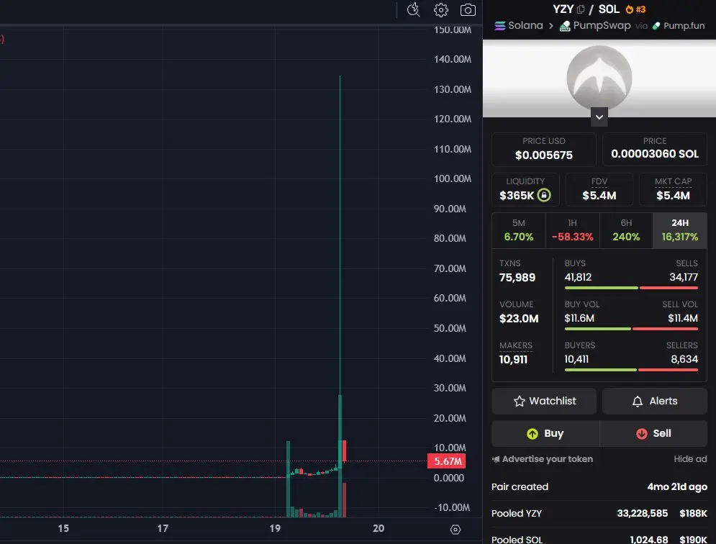The image size is (716, 544).
Task: Click the tall green candle wick on chart
Action: coord(340,235)
